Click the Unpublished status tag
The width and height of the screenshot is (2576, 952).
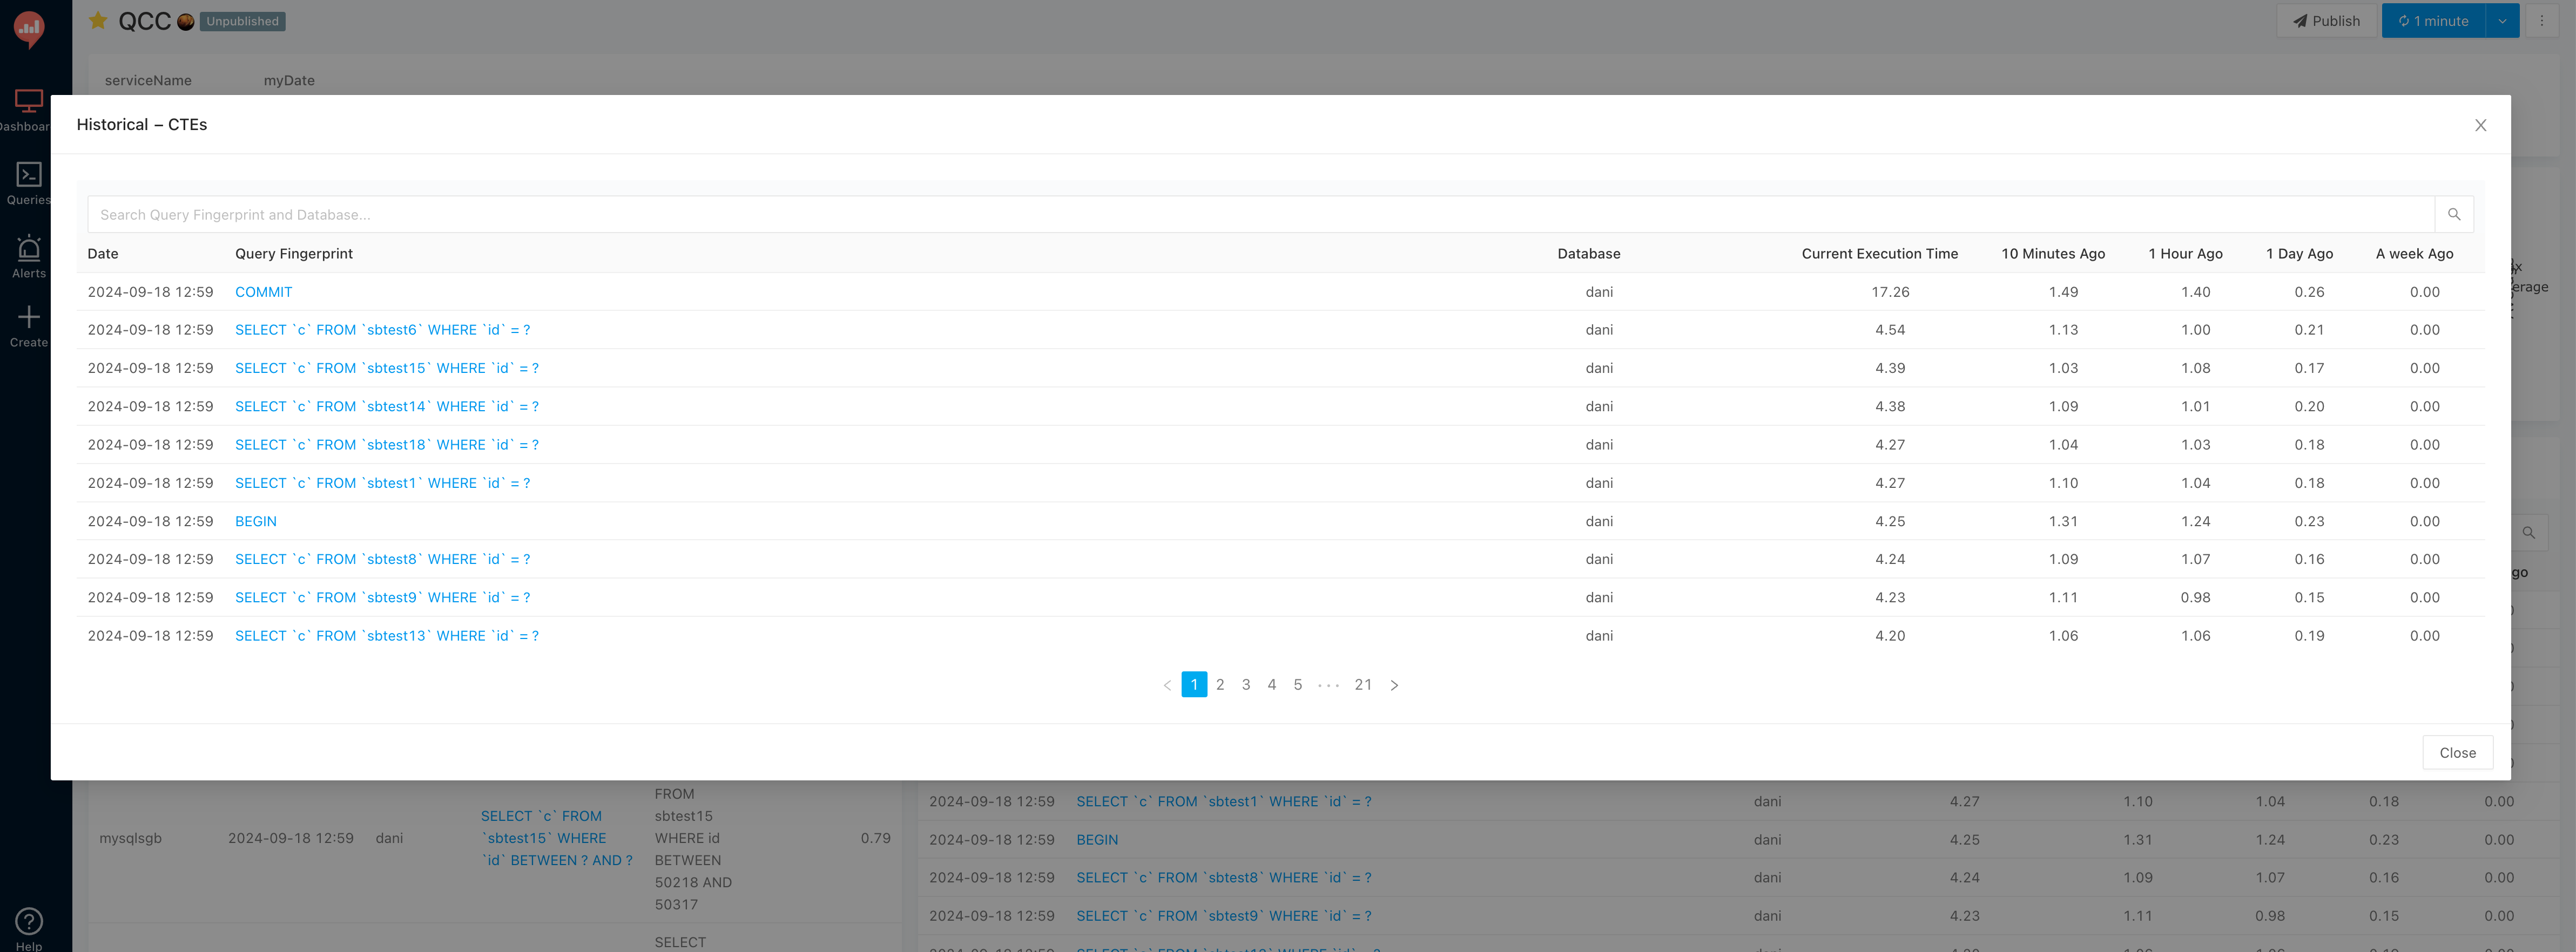(x=243, y=21)
